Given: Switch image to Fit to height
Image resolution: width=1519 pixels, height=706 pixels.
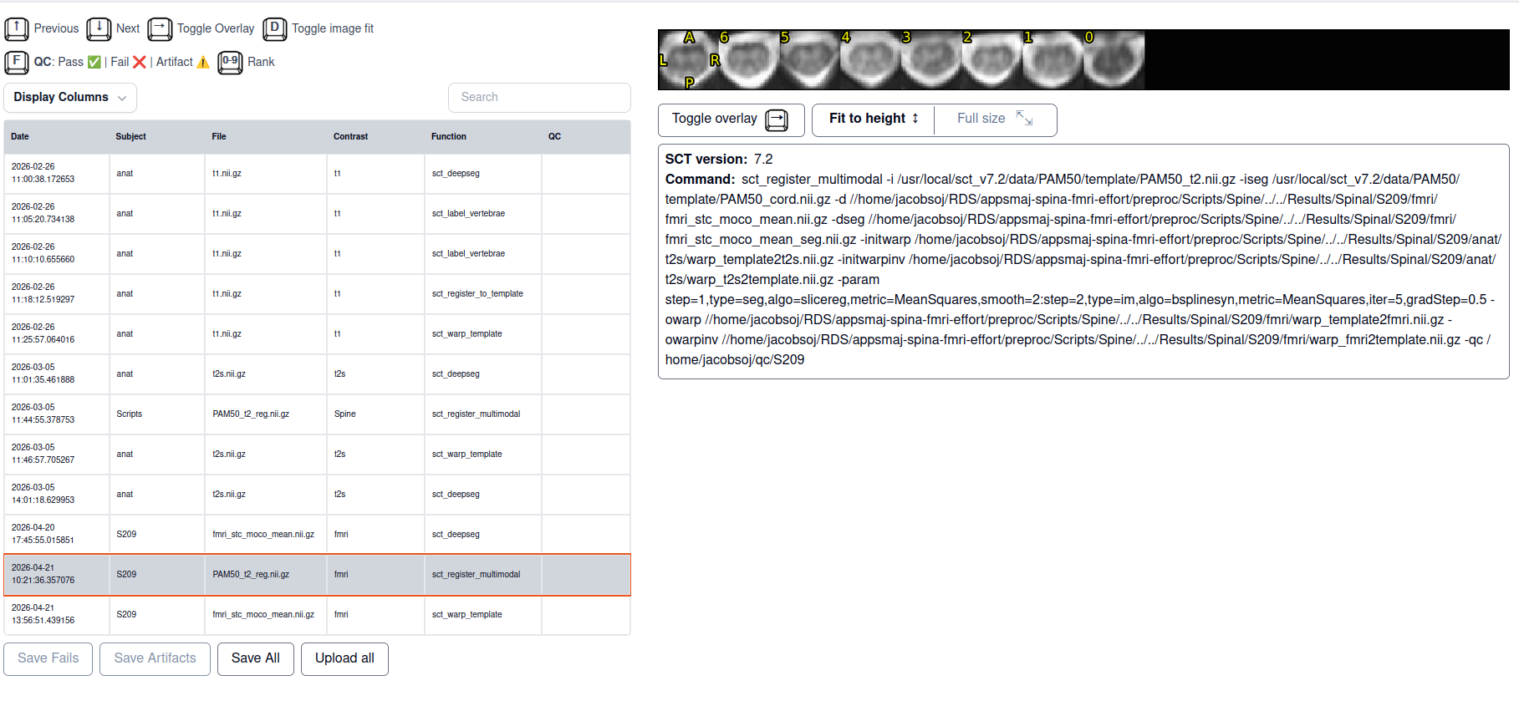Looking at the screenshot, I should pyautogui.click(x=874, y=119).
